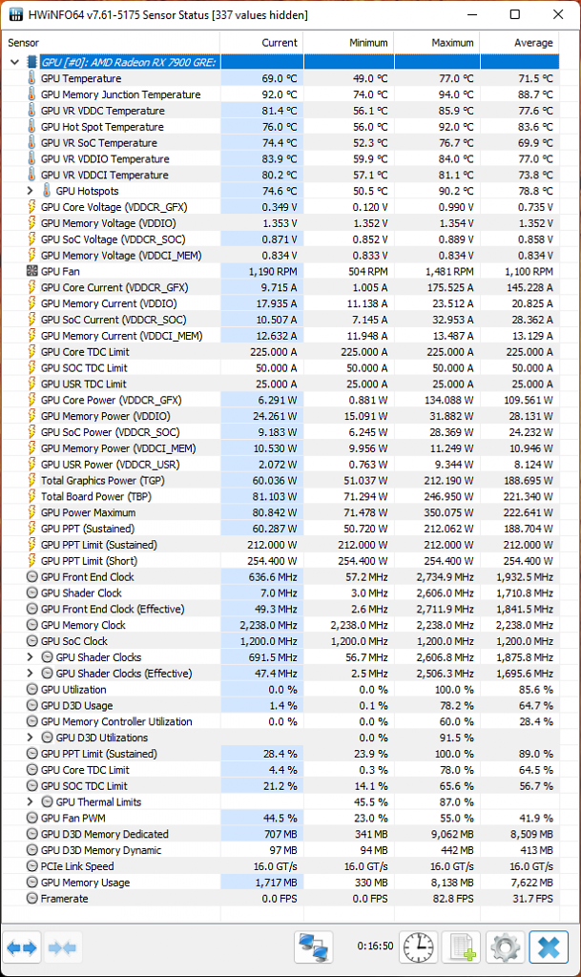Image resolution: width=581 pixels, height=977 pixels.
Task: Click the collapse columns arrows icon
Action: [62, 947]
